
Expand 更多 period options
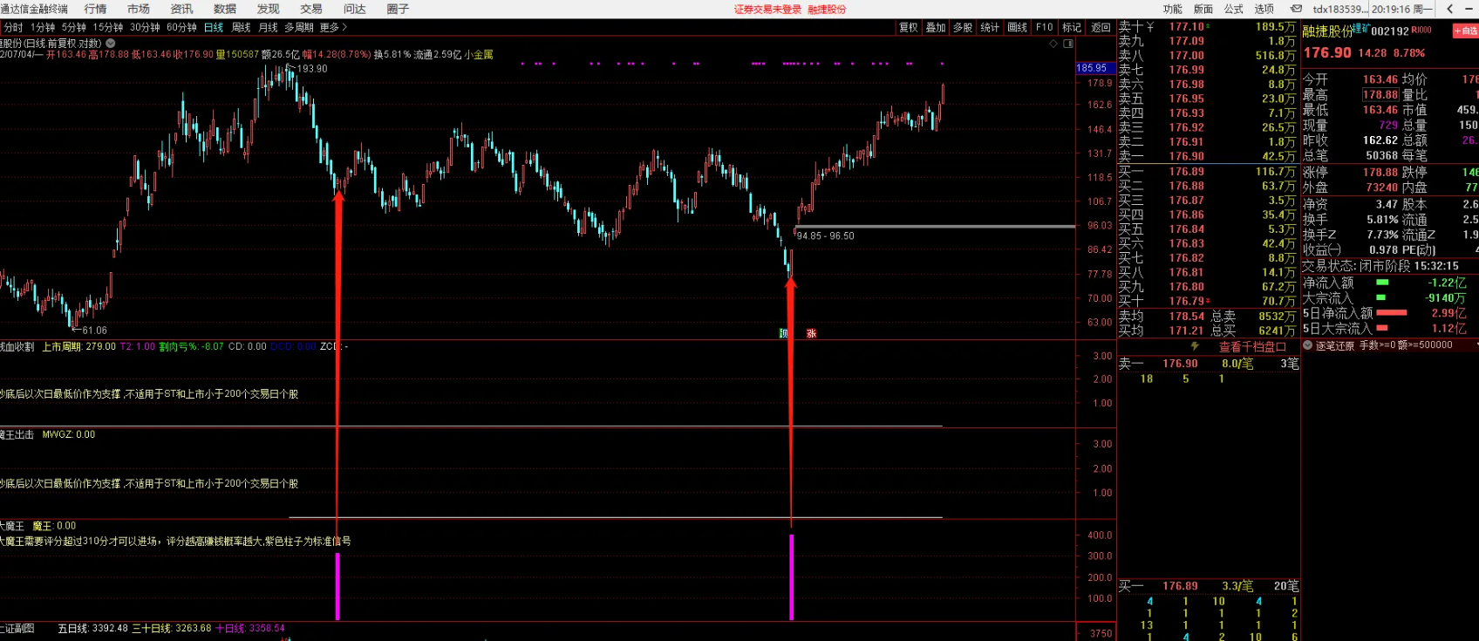(333, 28)
